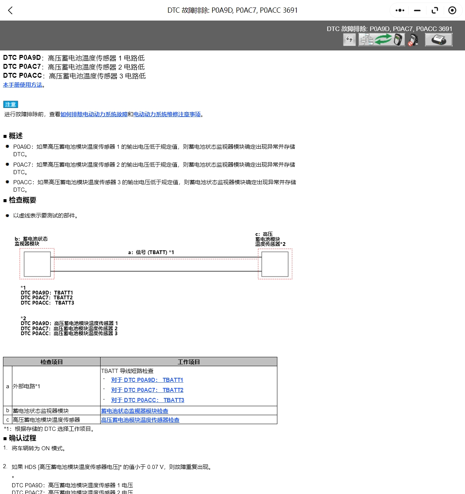
Task: Click the fullscreen expand icon in the capsule
Action: 435,10
